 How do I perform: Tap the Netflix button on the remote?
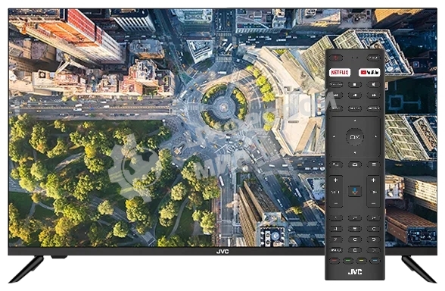pyautogui.click(x=340, y=73)
